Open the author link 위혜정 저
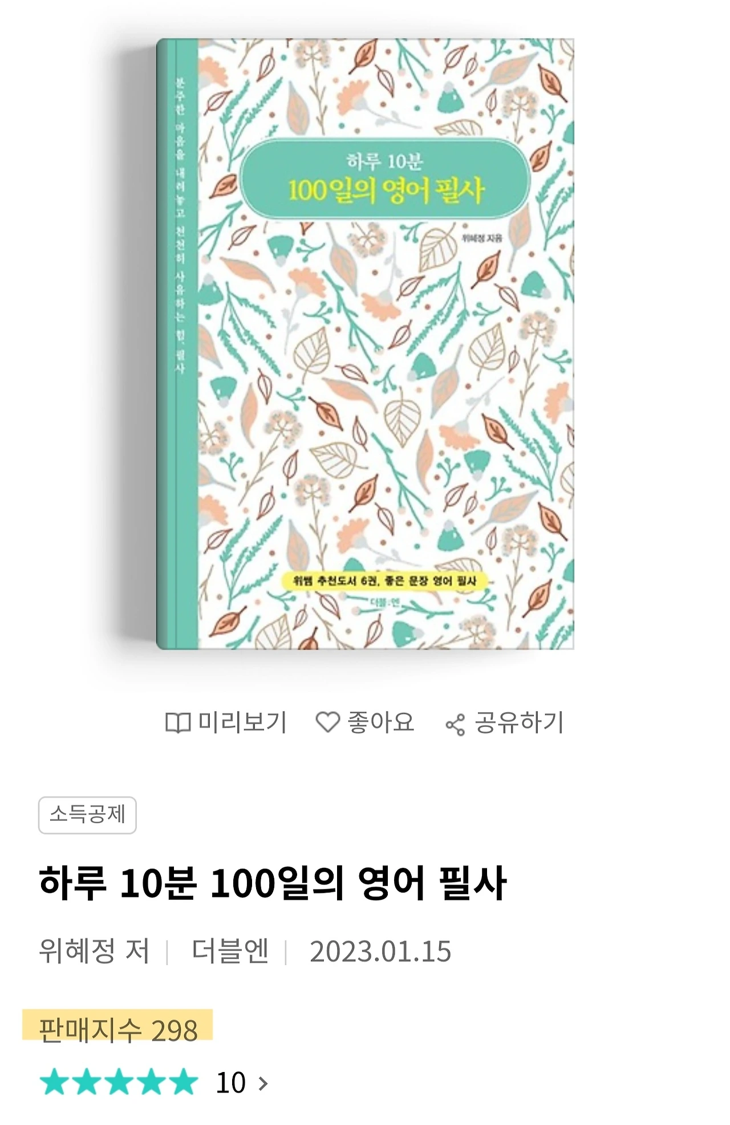730x1125 pixels. point(94,951)
